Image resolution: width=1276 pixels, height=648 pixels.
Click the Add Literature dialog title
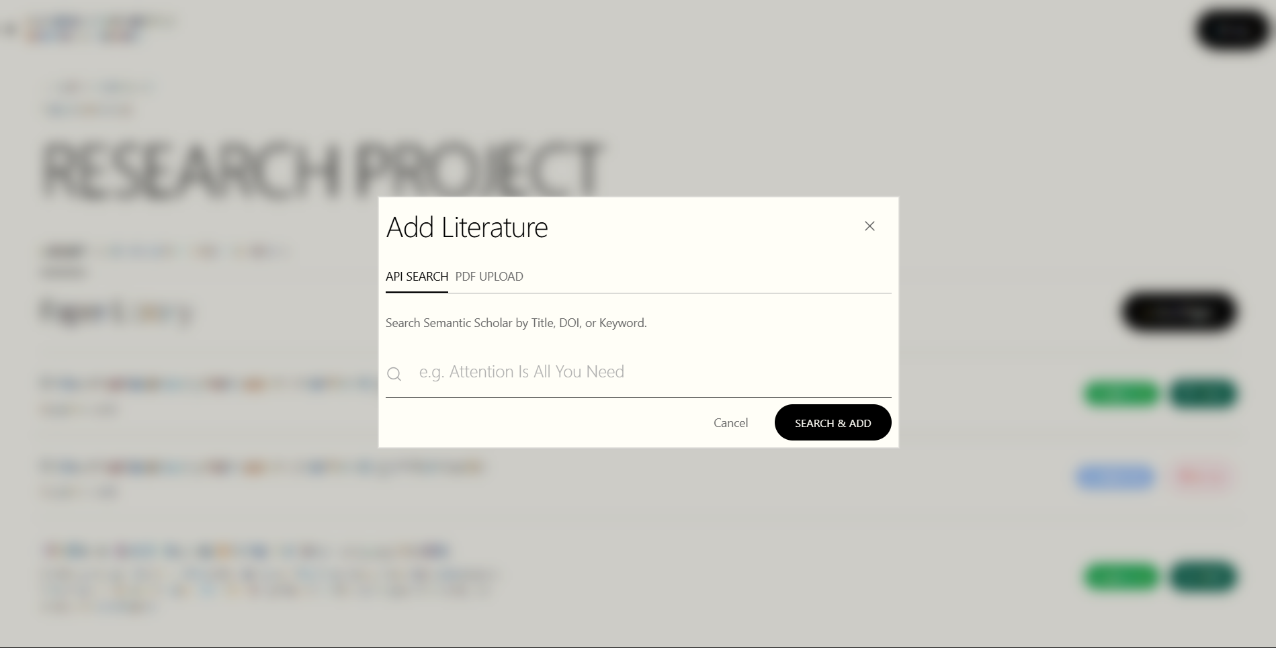pos(467,227)
